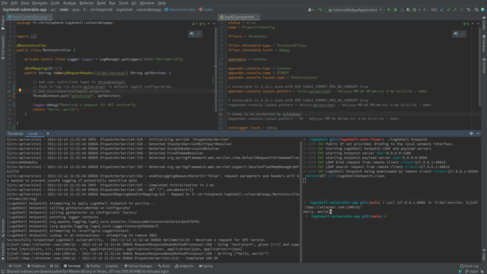Screen dimensions: 487x274
Task: Build project with the hammer icon
Action: click(x=320, y=10)
